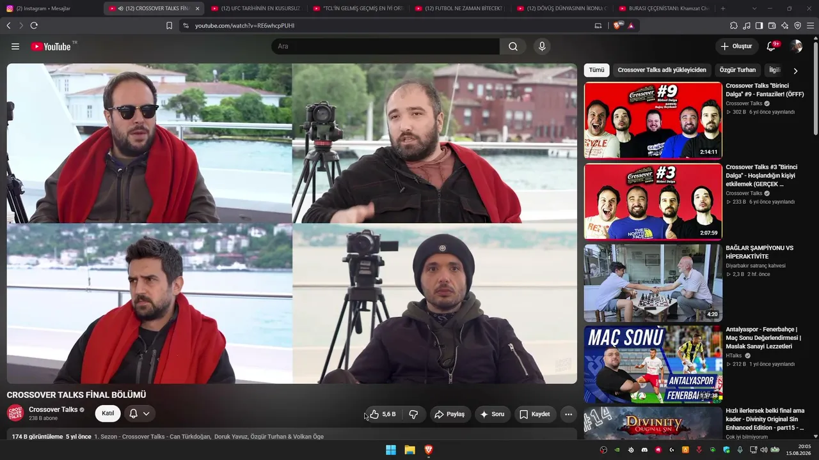Open the browser main menu
819x460 pixels.
[x=811, y=26]
